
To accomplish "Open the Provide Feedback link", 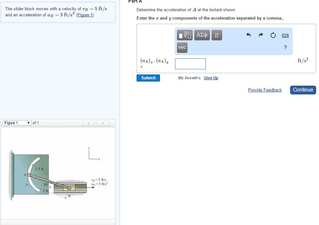I will 265,90.
